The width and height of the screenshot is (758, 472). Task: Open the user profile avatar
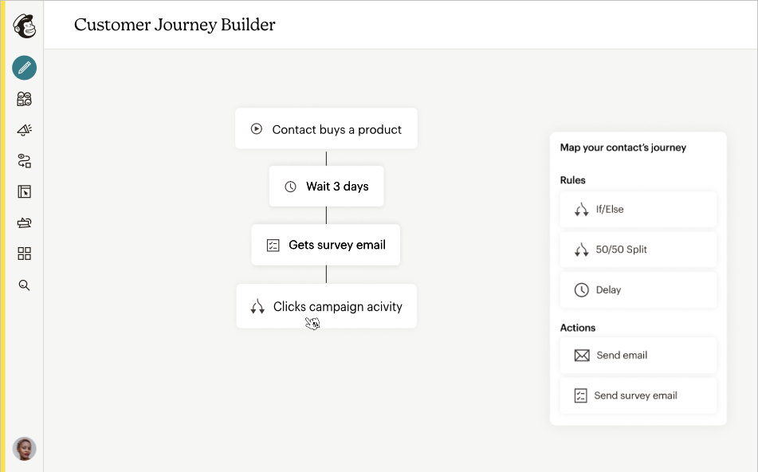click(24, 449)
